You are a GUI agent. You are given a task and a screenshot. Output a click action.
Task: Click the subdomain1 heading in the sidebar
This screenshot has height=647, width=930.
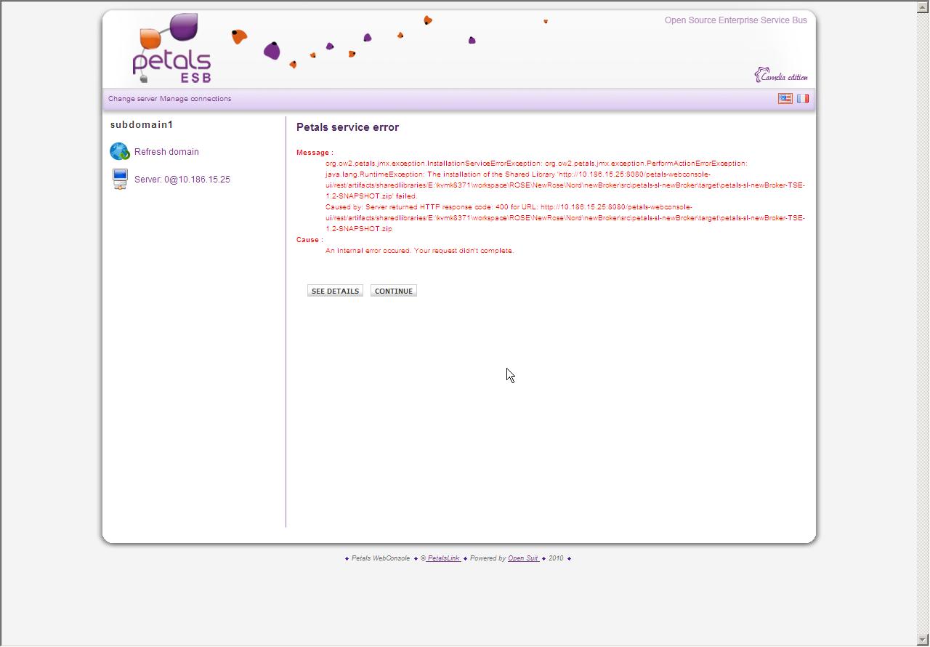coord(142,125)
